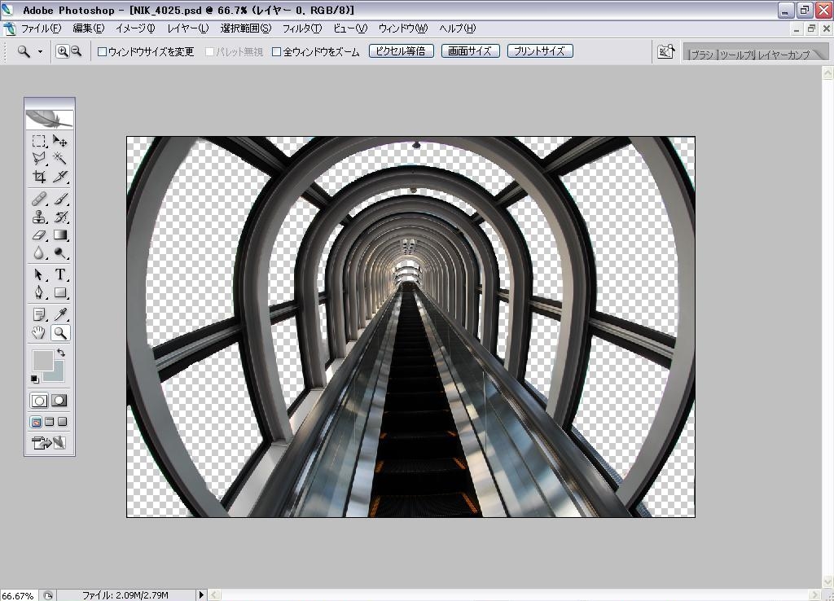Select the Clone Stamp tool
This screenshot has height=601, width=834.
[x=38, y=217]
